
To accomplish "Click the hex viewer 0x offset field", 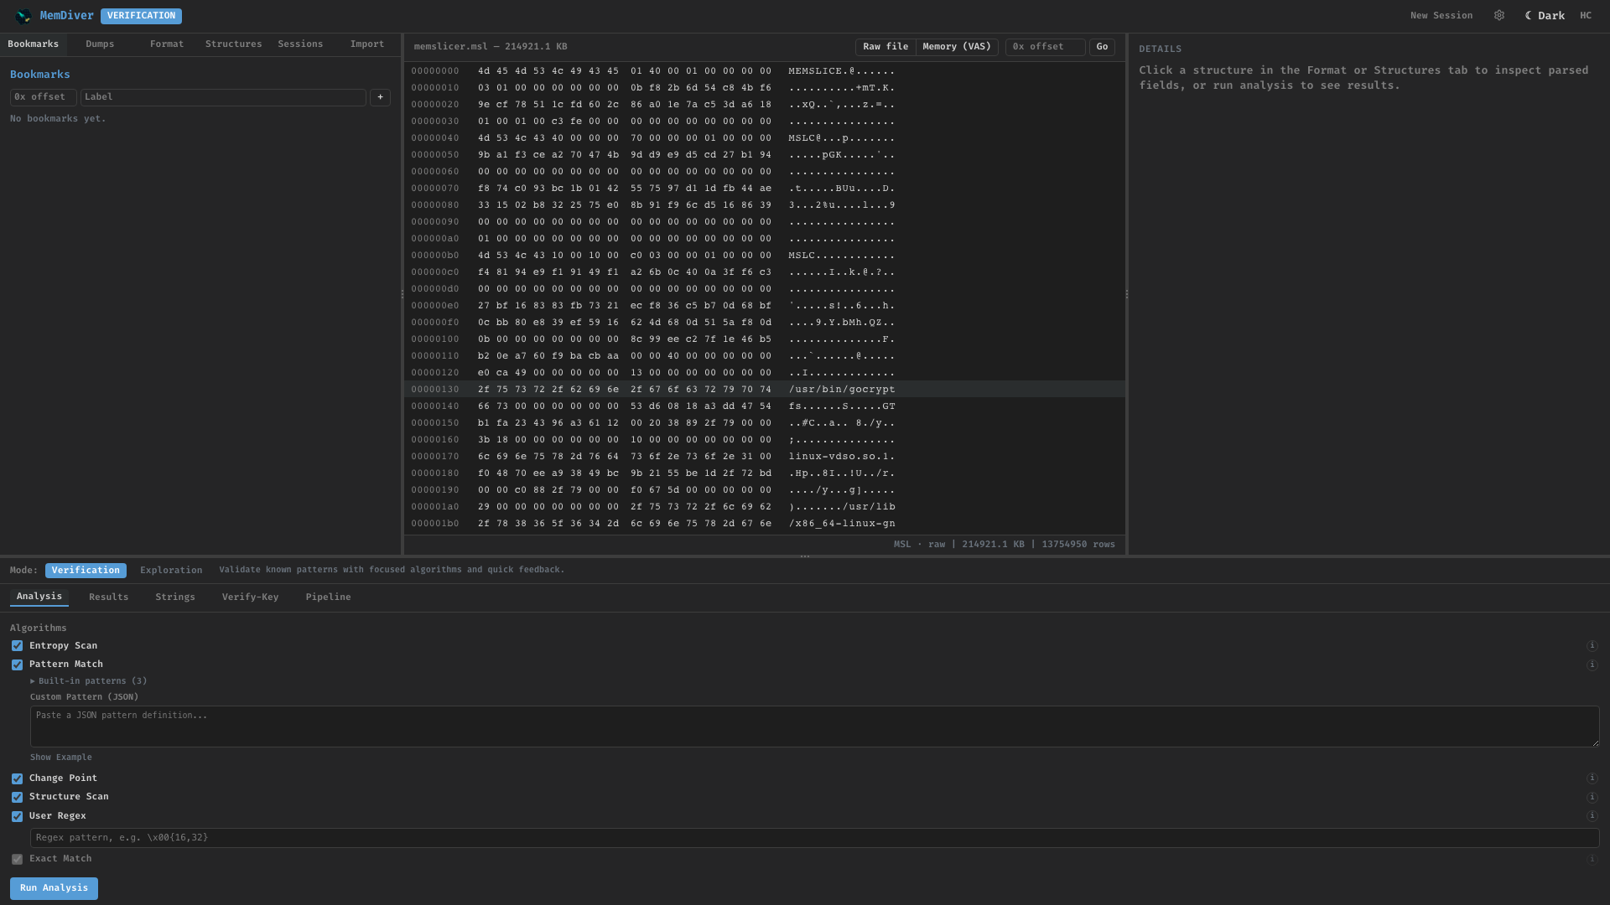I will click(1046, 47).
